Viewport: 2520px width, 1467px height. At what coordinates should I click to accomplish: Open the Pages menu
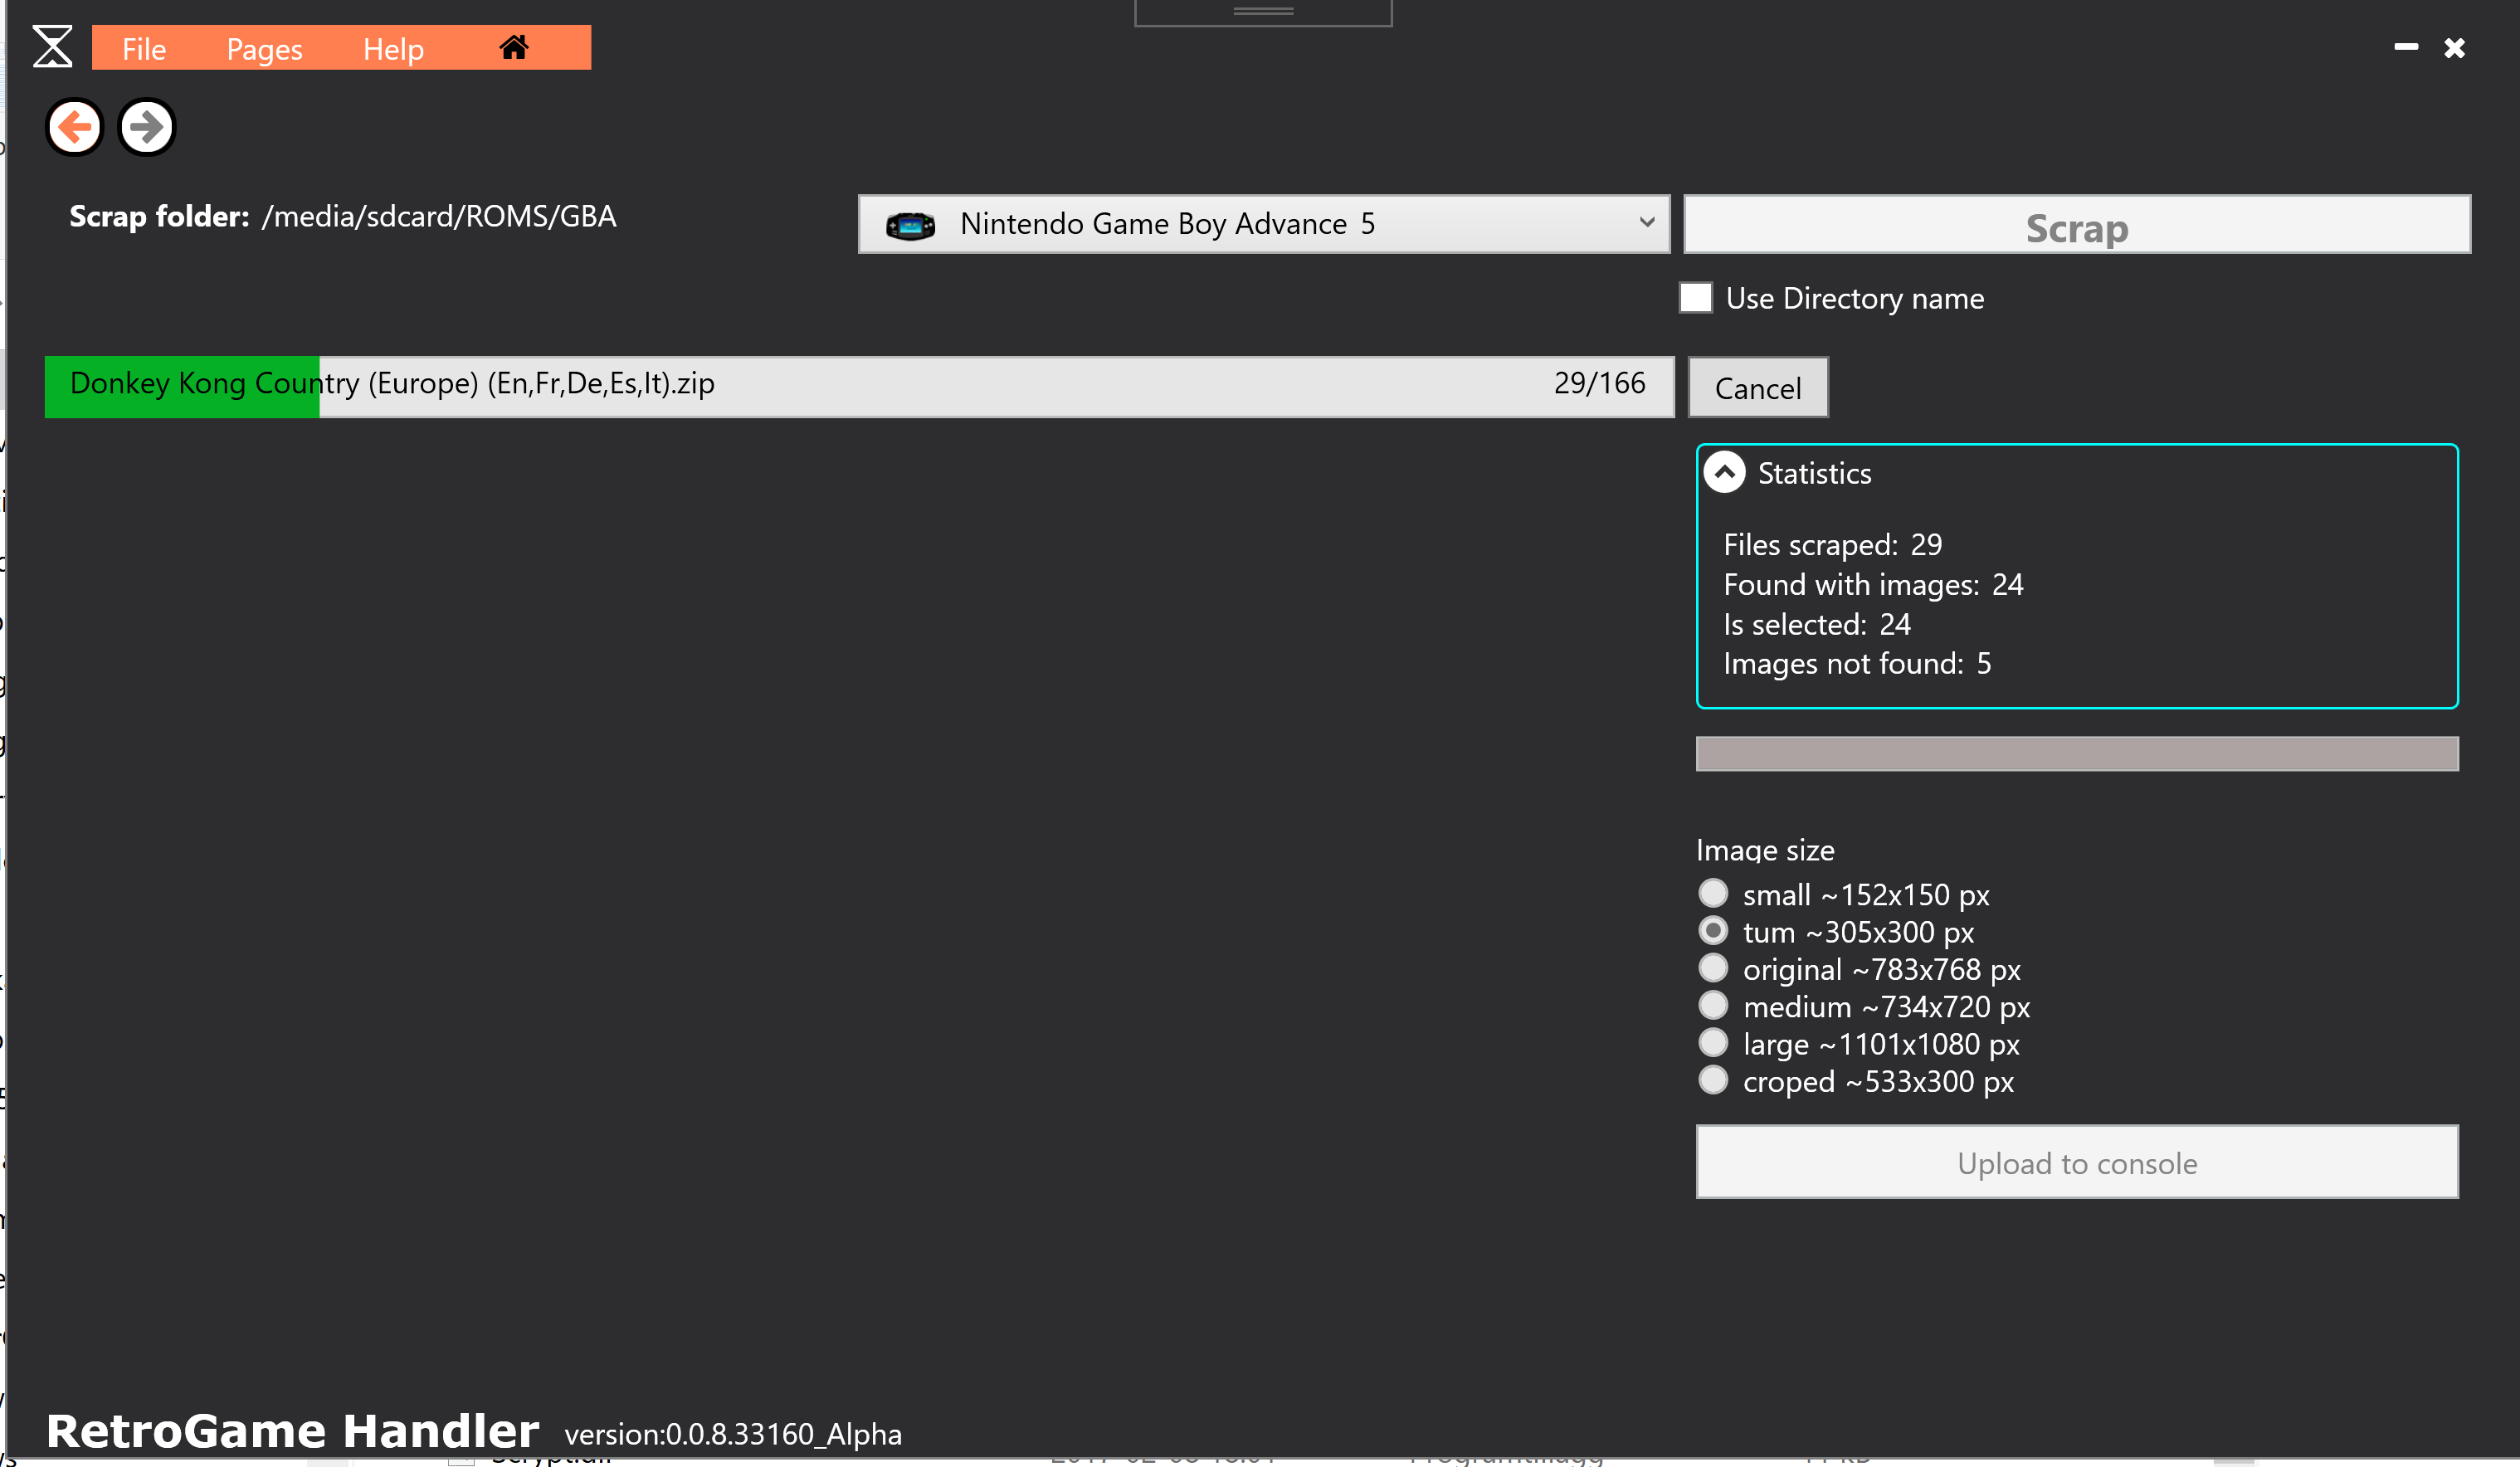tap(264, 49)
